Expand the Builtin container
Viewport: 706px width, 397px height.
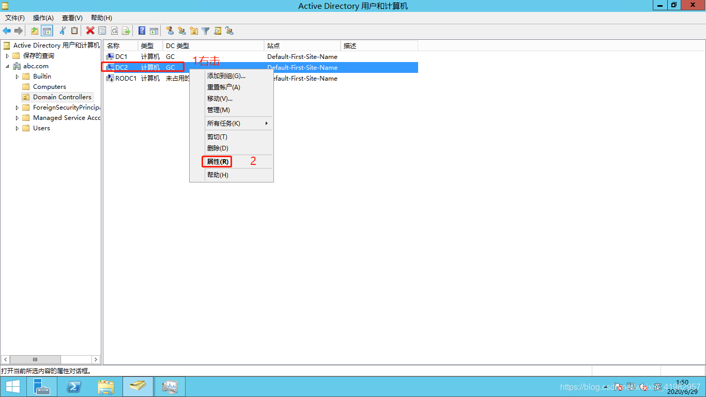coord(17,77)
